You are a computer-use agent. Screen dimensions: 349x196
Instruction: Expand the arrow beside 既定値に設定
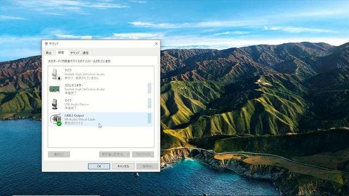click(128, 154)
